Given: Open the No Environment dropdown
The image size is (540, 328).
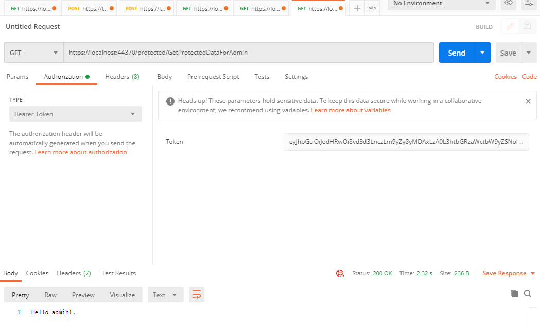Looking at the screenshot, I should (441, 4).
